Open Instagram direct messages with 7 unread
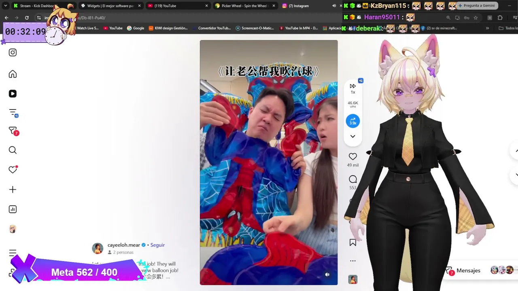Image resolution: width=518 pixels, height=291 pixels. [x=13, y=131]
